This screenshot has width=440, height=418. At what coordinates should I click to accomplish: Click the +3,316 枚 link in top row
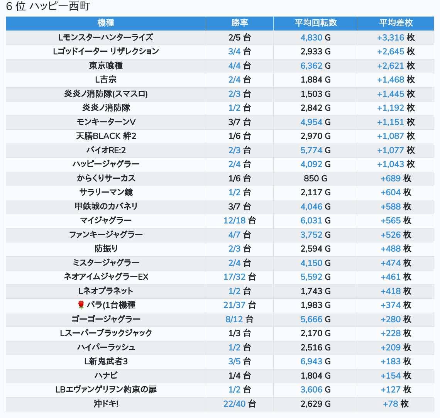pyautogui.click(x=391, y=38)
